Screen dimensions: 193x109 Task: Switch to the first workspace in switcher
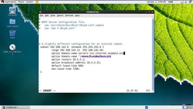[185, 107]
